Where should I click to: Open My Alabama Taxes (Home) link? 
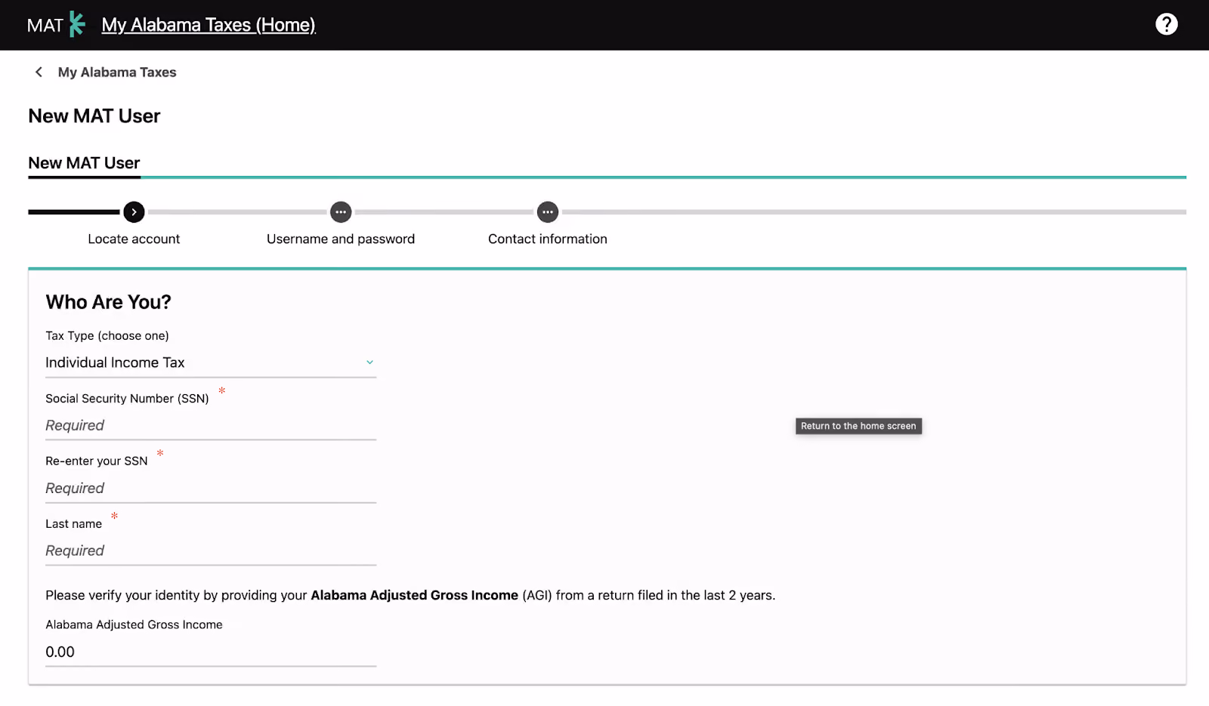pyautogui.click(x=209, y=25)
